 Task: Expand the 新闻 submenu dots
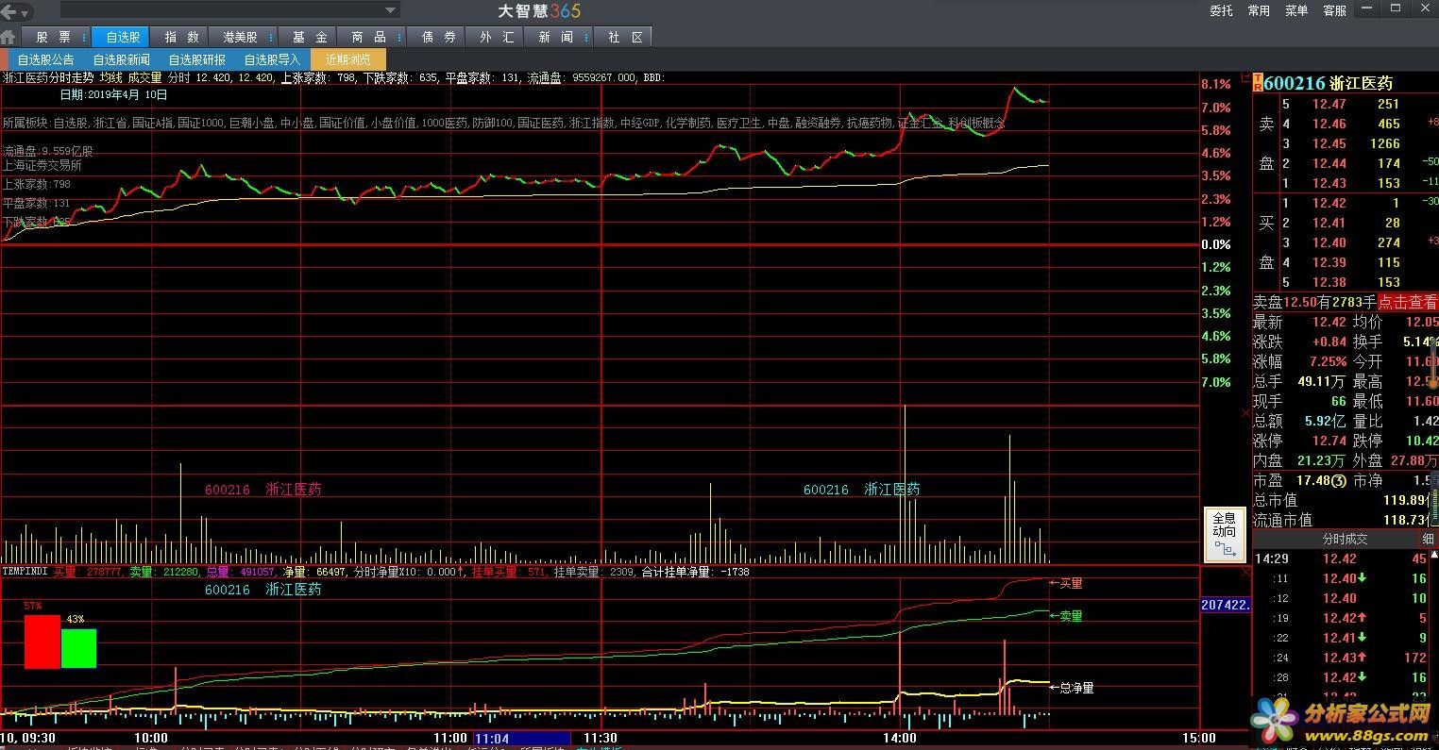pyautogui.click(x=587, y=37)
